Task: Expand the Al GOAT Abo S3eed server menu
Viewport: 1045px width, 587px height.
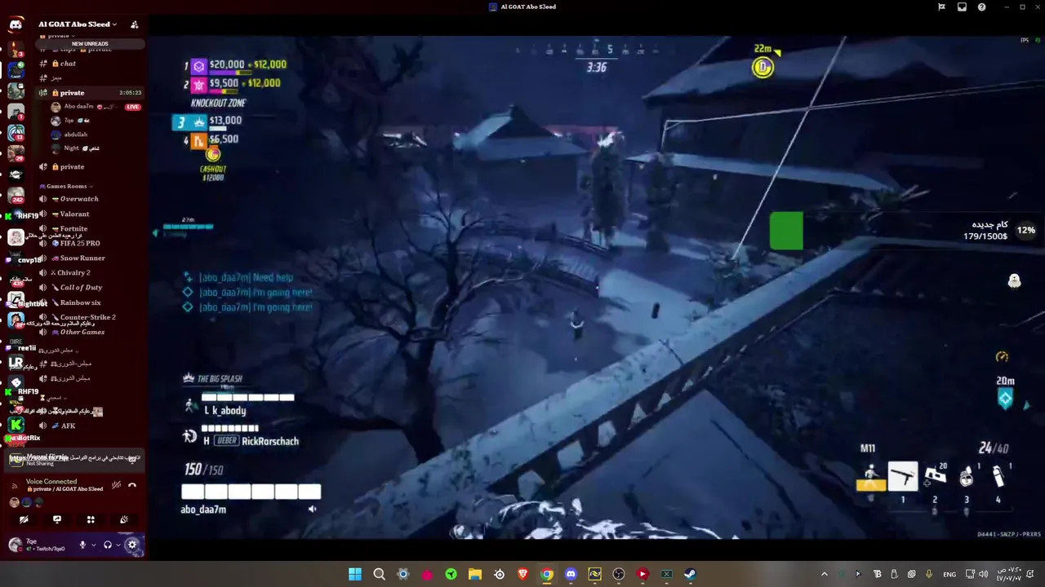Action: pyautogui.click(x=78, y=24)
